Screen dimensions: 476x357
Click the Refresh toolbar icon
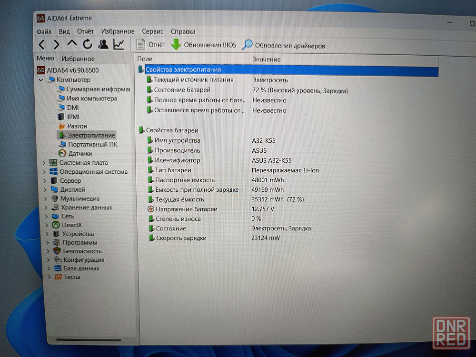tap(87, 45)
